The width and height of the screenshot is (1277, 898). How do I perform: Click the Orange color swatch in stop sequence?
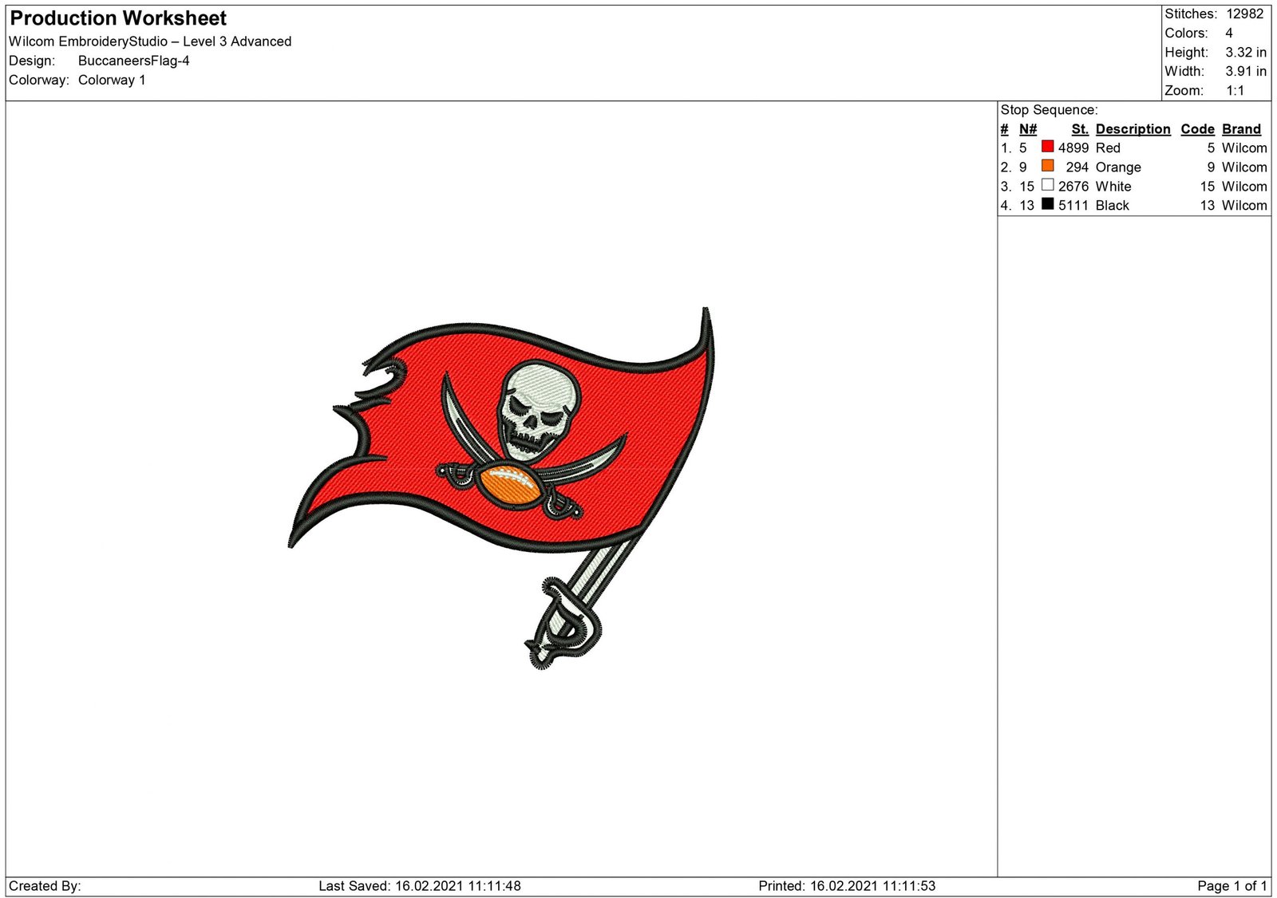pyautogui.click(x=1047, y=166)
